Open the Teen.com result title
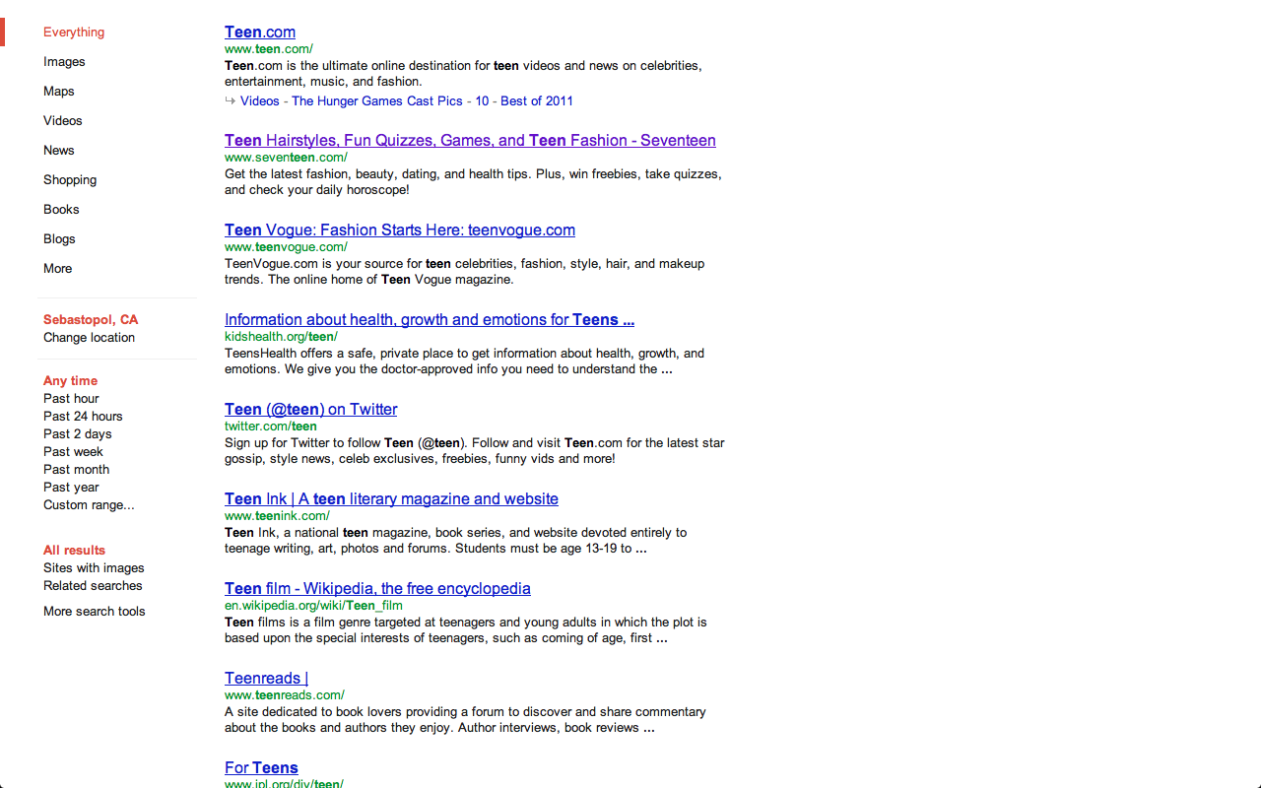 coord(260,33)
